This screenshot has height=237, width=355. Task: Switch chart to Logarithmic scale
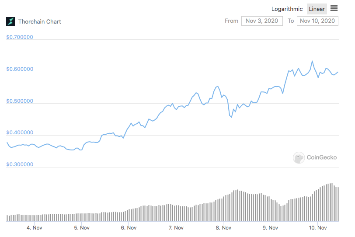click(287, 9)
